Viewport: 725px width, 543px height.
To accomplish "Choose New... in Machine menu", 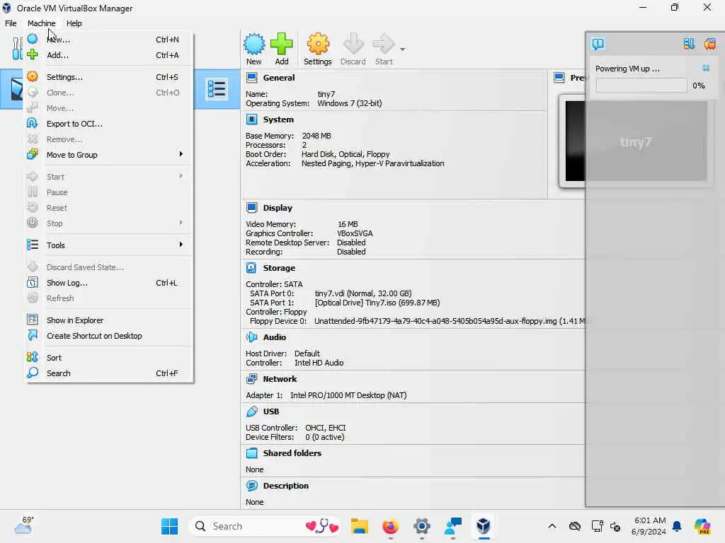I will tap(108, 40).
